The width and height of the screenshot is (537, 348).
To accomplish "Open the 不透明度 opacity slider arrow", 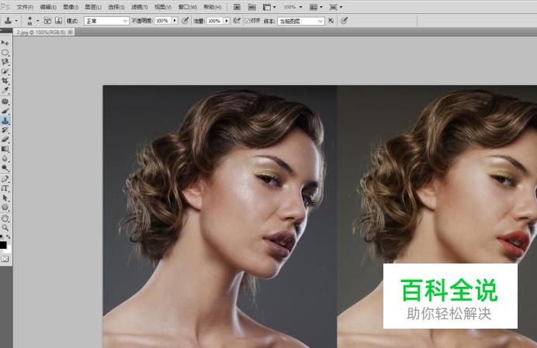I will [175, 21].
